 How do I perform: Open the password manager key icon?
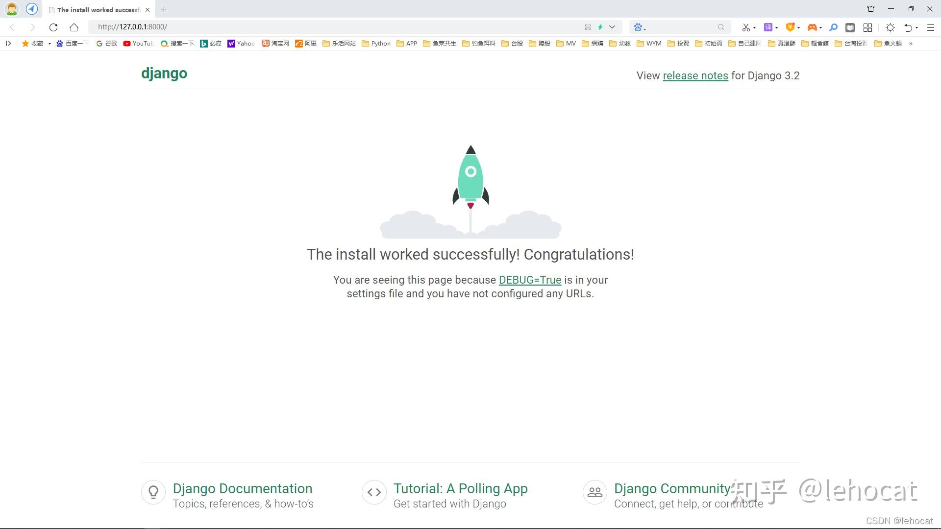click(834, 27)
